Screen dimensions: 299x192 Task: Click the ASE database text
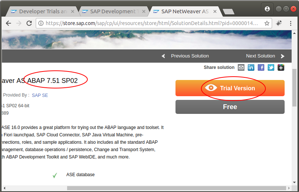tap(80, 175)
